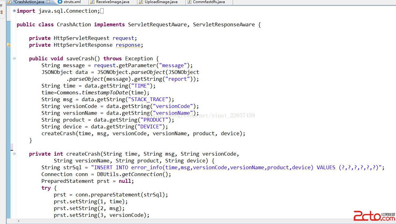Click the folded-imports box after Connection;
Viewport: 396px width, 224px height.
[x=102, y=11]
